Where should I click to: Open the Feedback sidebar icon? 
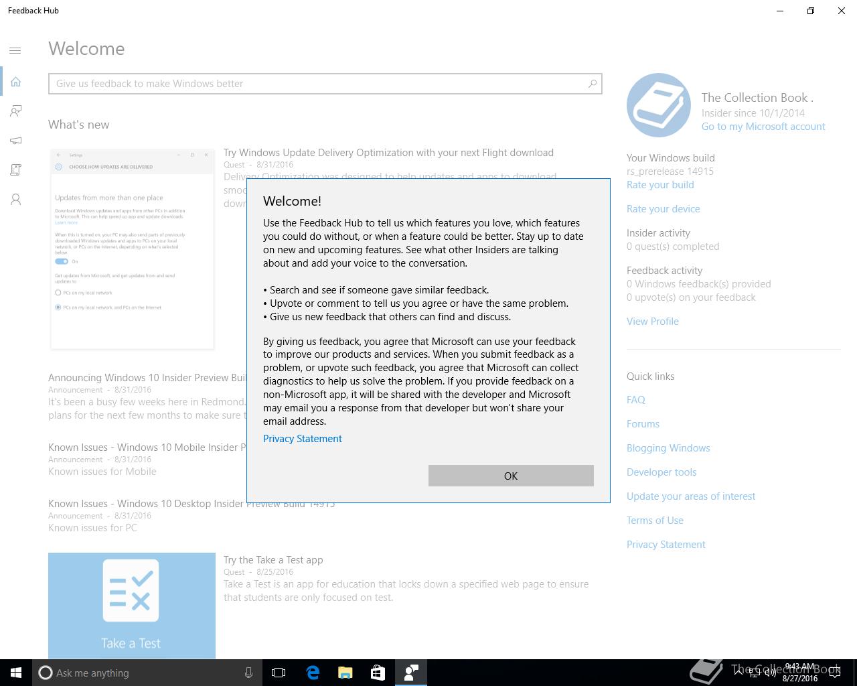15,111
